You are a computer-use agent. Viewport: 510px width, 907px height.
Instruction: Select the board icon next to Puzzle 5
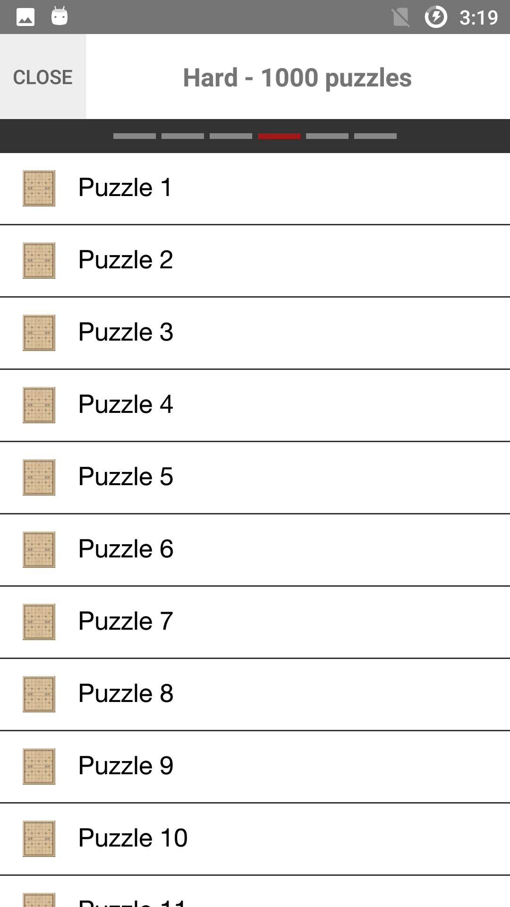(39, 477)
